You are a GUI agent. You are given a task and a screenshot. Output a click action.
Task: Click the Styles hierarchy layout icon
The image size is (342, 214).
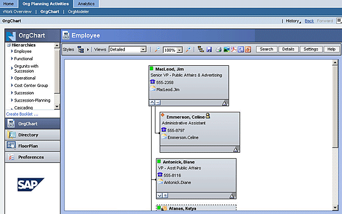tap(81, 49)
